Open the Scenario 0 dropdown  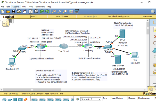[x=91, y=99]
